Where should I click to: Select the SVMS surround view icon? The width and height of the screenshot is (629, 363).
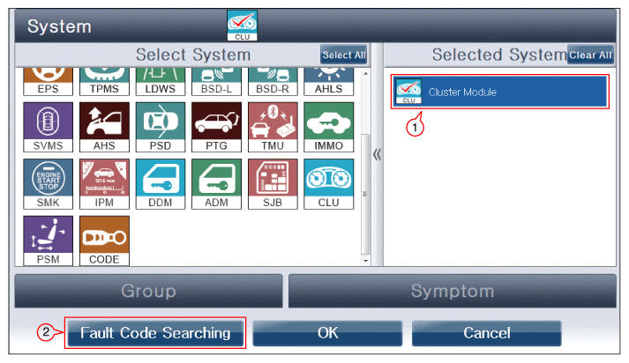[x=49, y=127]
